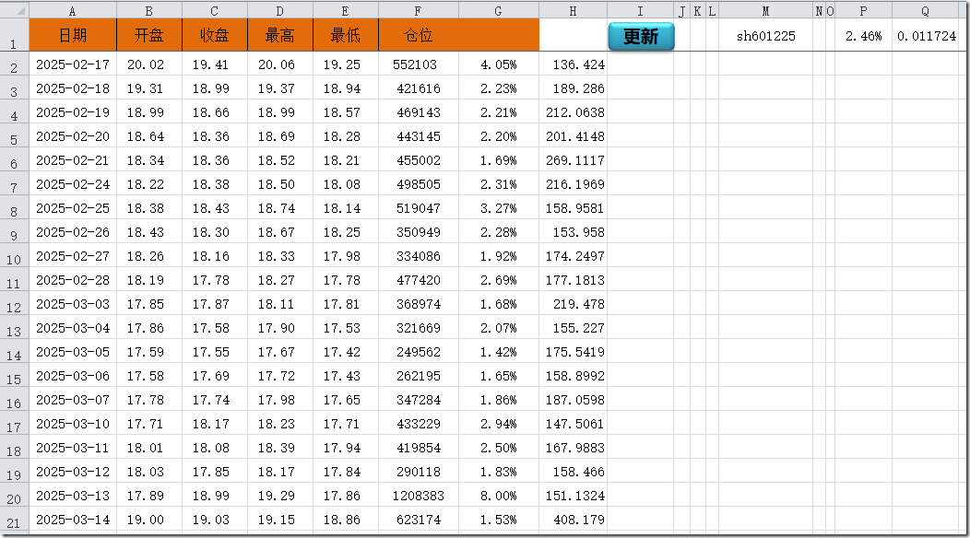The height and width of the screenshot is (538, 970).
Task: Select row 10 header
Action: click(14, 255)
